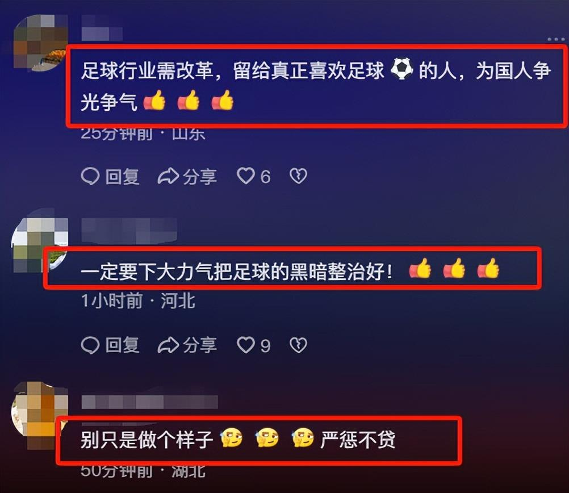Click 回复 text under the Shandong comment
The width and height of the screenshot is (569, 493).
point(122,177)
